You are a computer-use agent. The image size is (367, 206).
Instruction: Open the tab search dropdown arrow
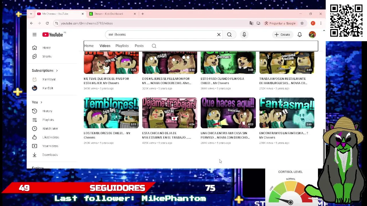(x=31, y=14)
